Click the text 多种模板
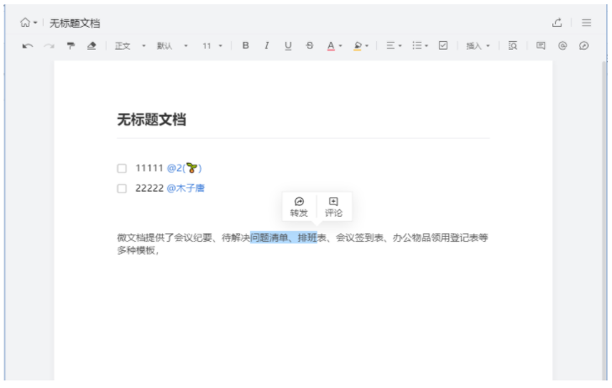 (x=136, y=250)
